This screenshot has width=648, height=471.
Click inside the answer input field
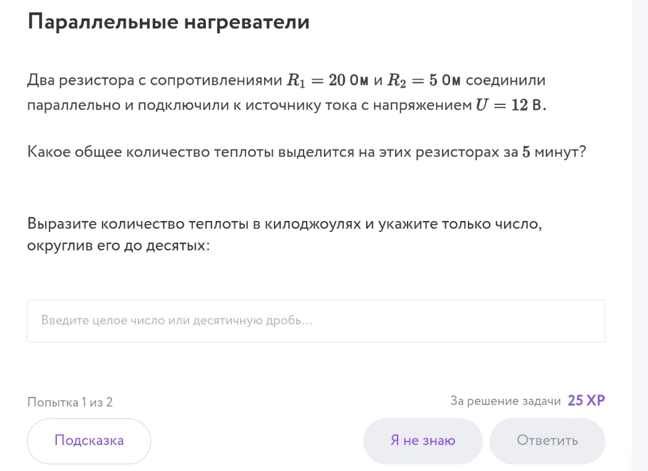[315, 320]
